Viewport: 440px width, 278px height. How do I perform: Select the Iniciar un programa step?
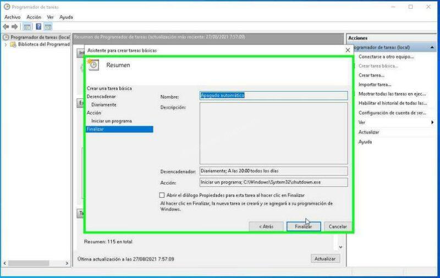coord(112,121)
